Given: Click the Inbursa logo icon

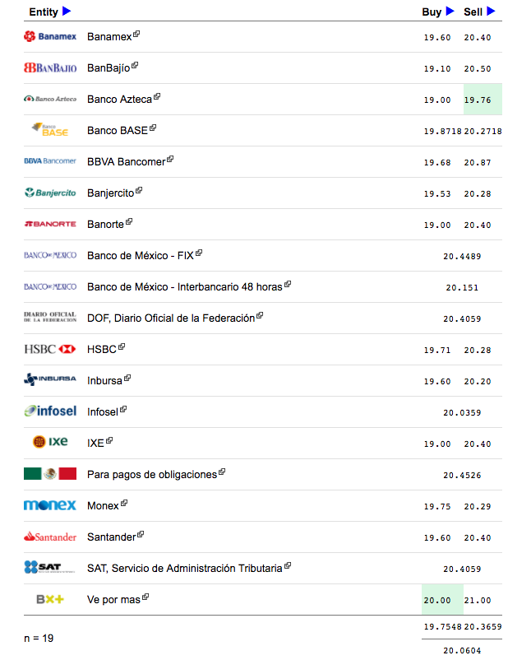Looking at the screenshot, I should pyautogui.click(x=50, y=380).
